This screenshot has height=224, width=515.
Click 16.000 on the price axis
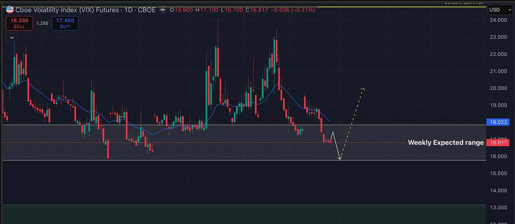point(499,156)
